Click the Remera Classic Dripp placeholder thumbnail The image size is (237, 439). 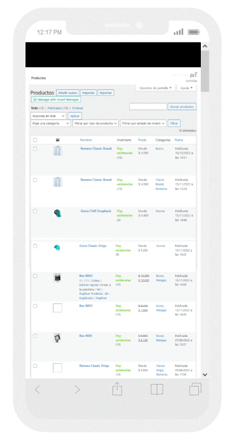pyautogui.click(x=57, y=368)
